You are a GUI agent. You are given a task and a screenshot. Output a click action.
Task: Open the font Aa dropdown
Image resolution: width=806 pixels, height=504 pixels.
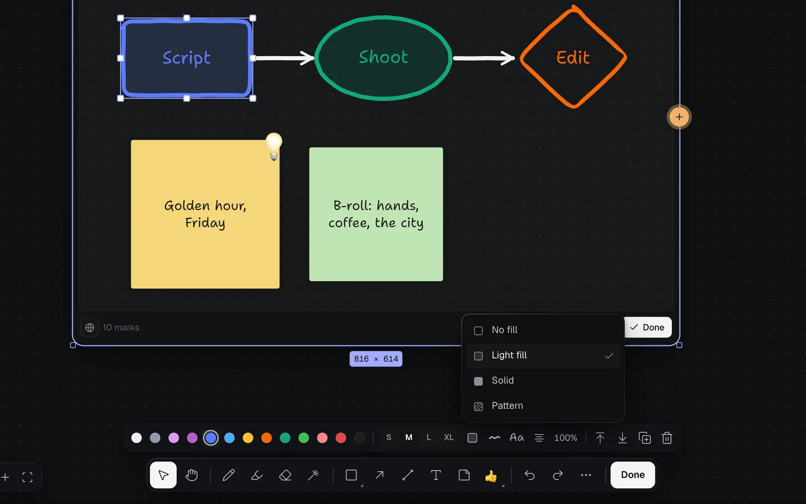(516, 438)
